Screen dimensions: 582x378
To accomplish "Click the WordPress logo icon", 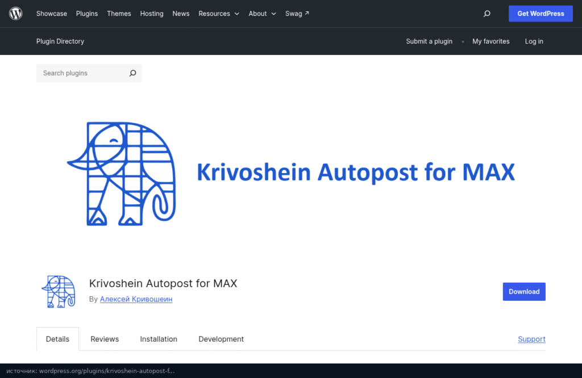I will [x=15, y=14].
